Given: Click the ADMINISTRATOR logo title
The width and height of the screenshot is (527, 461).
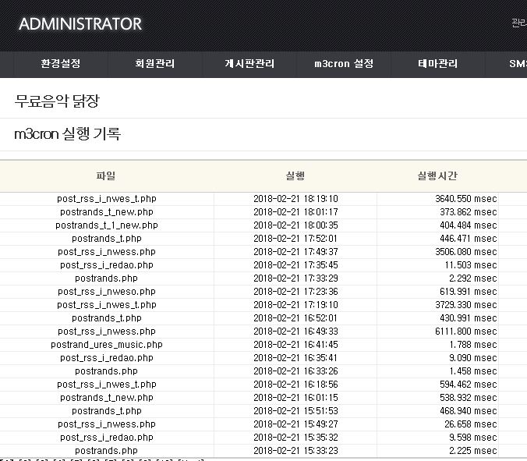Looking at the screenshot, I should click(80, 24).
